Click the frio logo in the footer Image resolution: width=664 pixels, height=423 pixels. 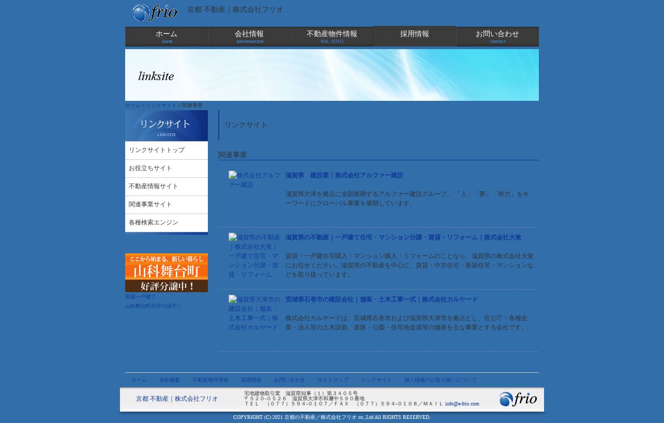518,399
